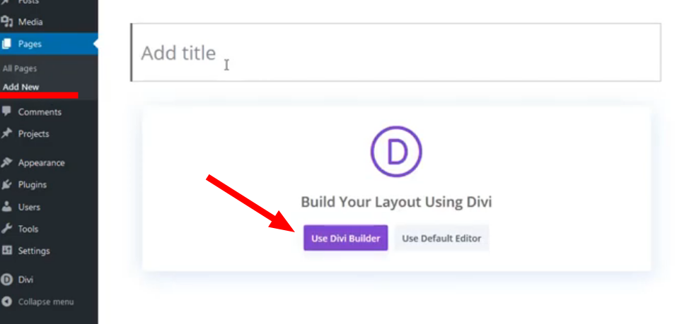Image resolution: width=689 pixels, height=324 pixels.
Task: Click the purple Divi logo circle
Action: 395,152
